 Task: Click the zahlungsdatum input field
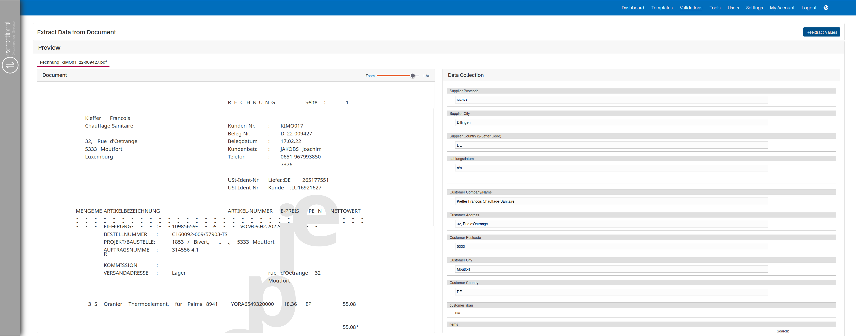click(x=611, y=168)
